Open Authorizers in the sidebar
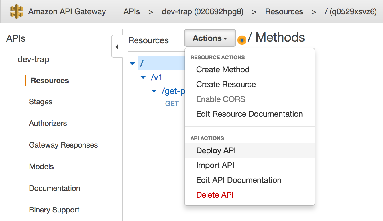 point(48,123)
